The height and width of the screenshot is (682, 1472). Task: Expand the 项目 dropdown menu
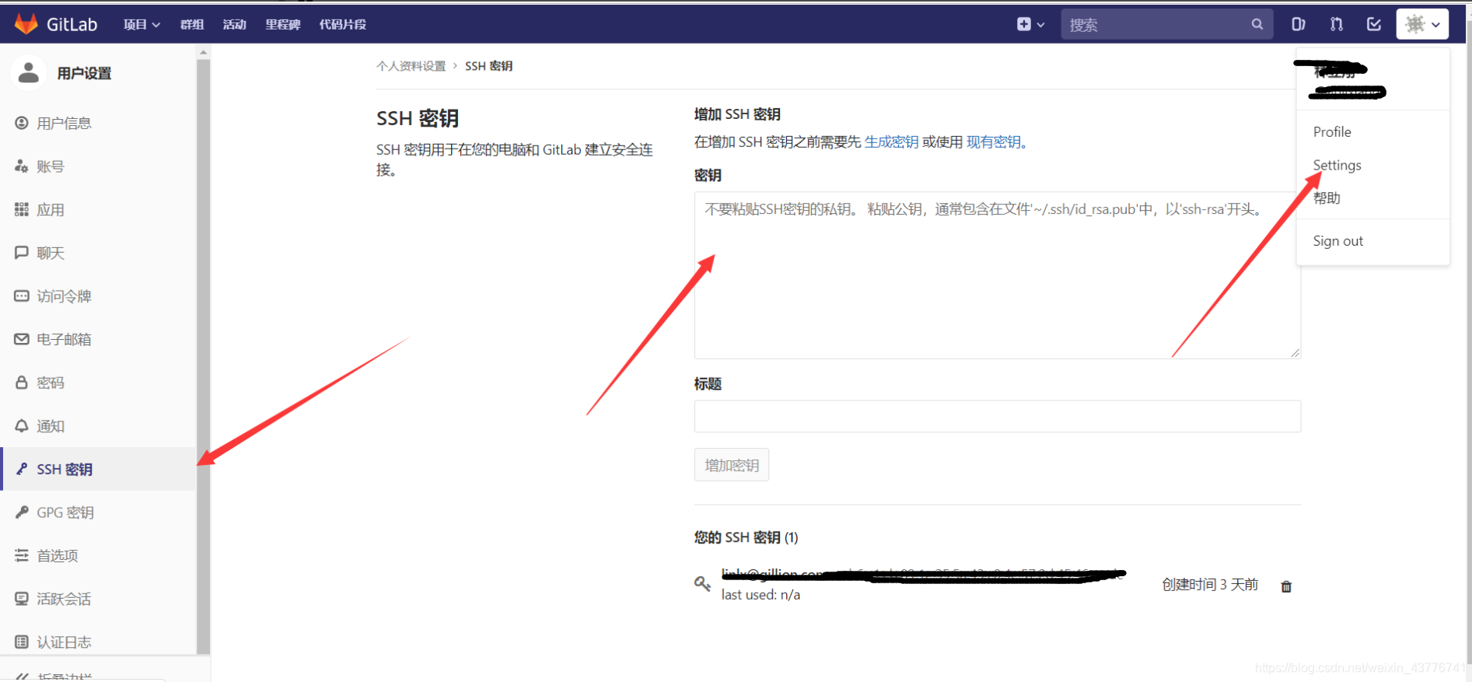pyautogui.click(x=142, y=25)
